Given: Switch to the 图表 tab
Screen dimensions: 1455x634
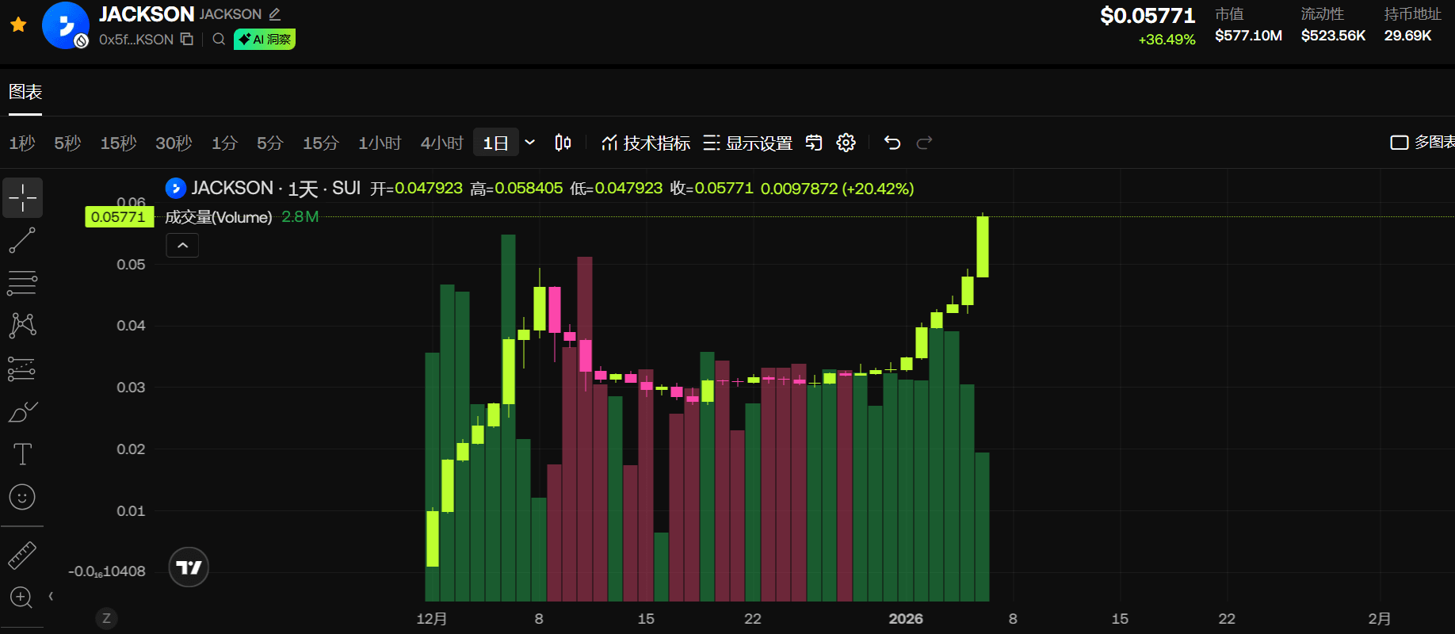Looking at the screenshot, I should tap(25, 92).
